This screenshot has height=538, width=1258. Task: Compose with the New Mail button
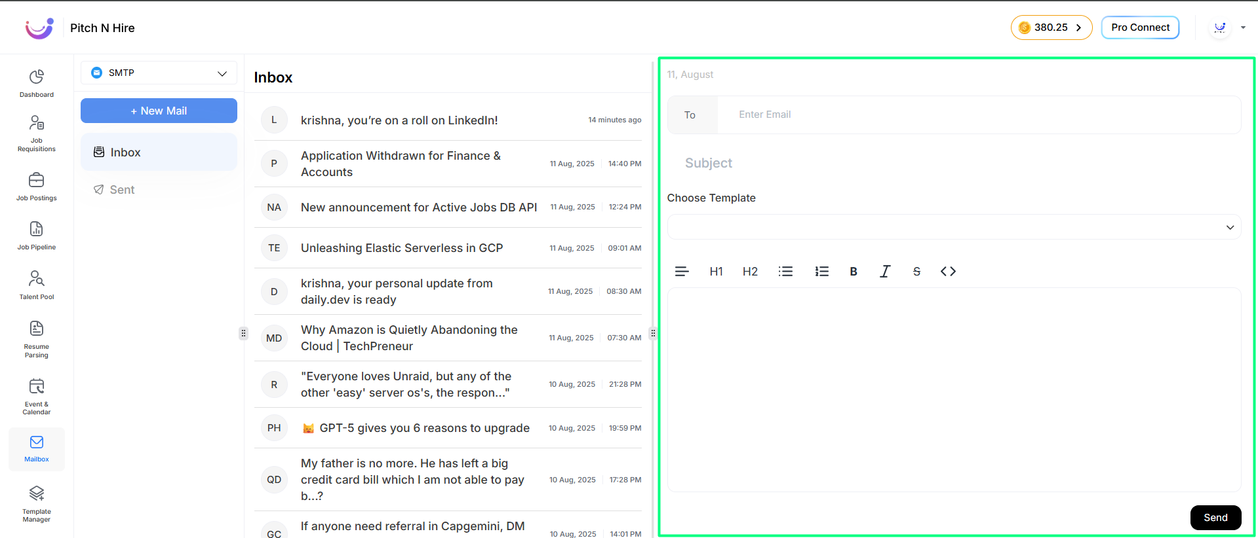coord(159,111)
